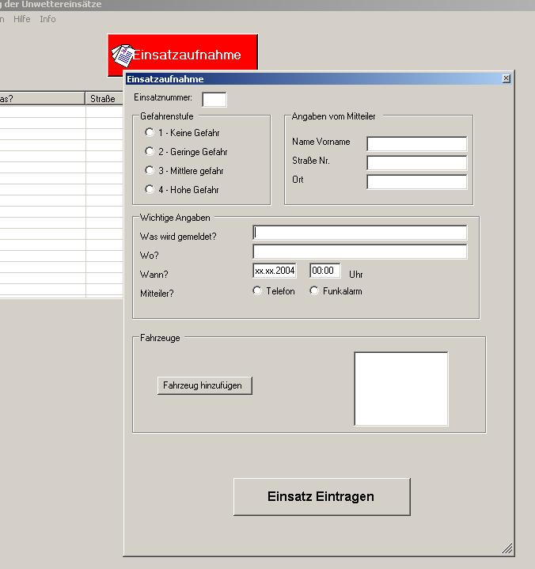Click the Ort text field
This screenshot has height=569, width=535.
click(416, 182)
